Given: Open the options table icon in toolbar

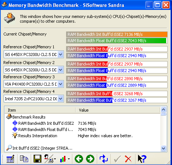Looking at the screenshot, I should coord(10,159).
